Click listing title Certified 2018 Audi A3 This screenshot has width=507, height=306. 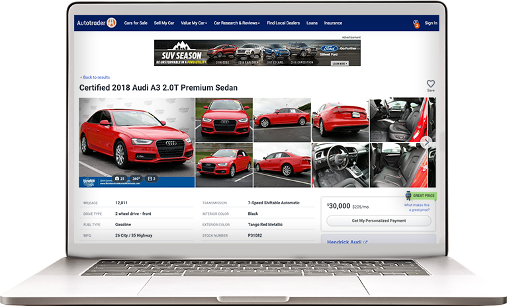tap(158, 88)
